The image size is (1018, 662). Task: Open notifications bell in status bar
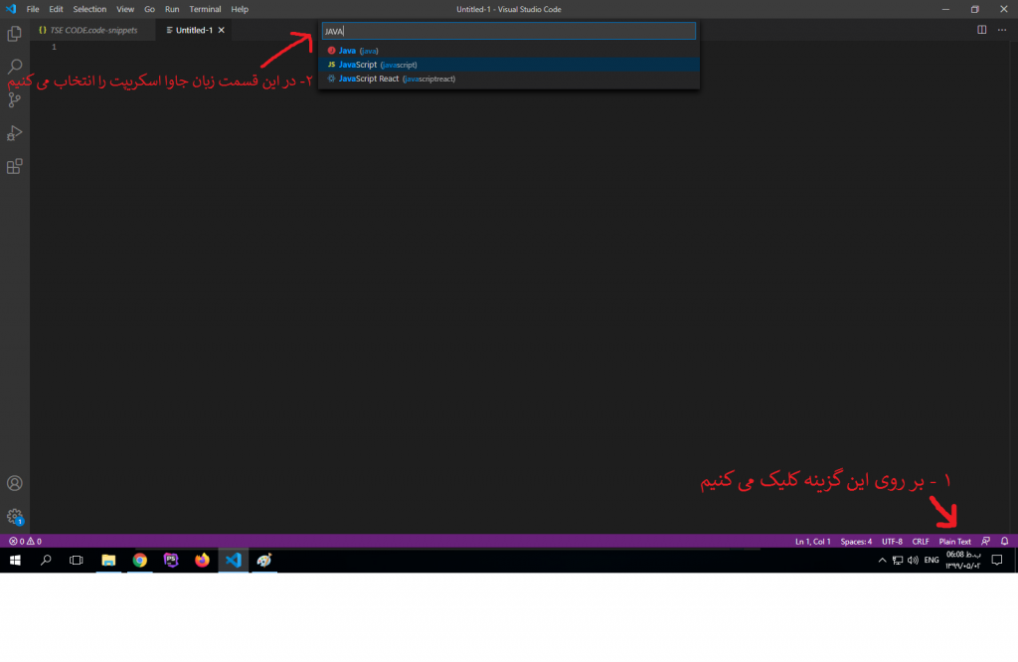point(1004,542)
